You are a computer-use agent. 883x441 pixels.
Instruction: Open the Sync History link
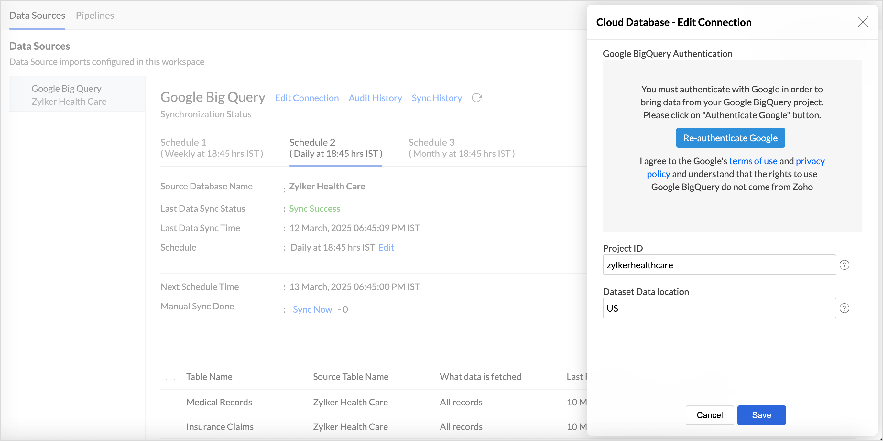[437, 98]
